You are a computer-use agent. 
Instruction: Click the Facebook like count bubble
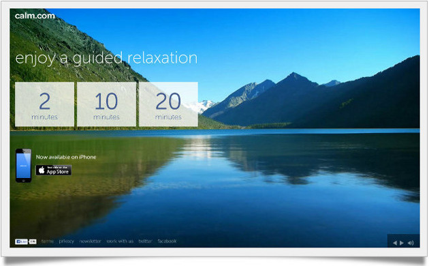click(33, 241)
